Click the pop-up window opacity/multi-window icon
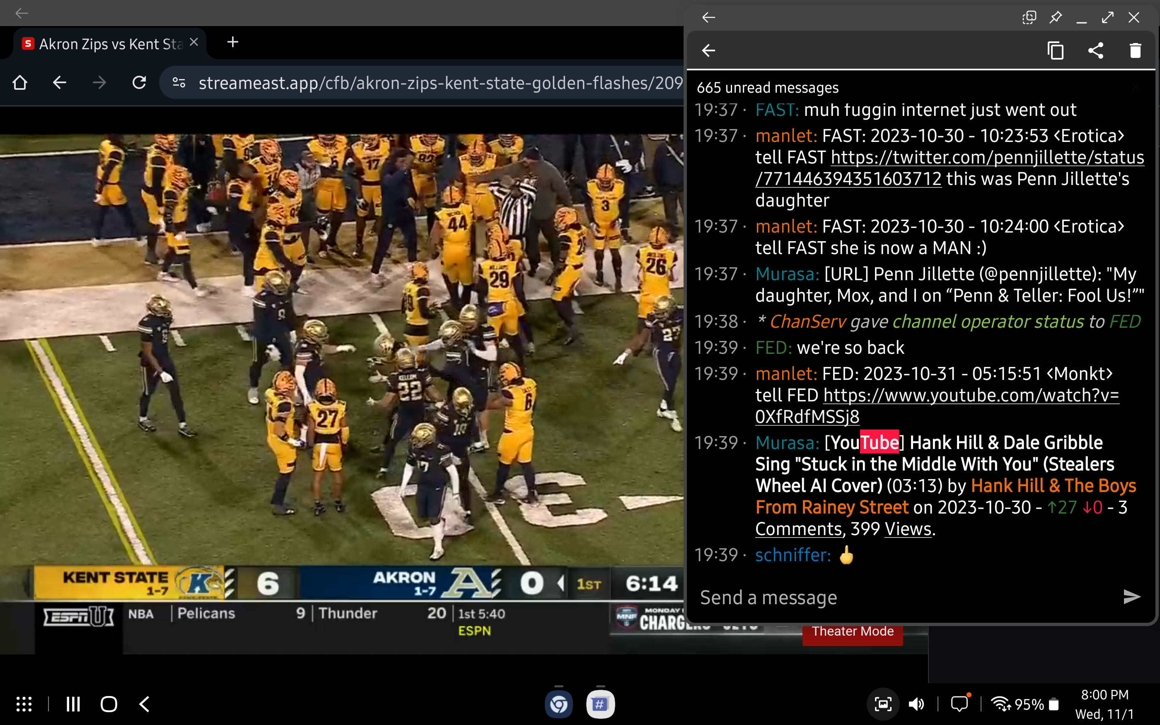1160x725 pixels. 1029,18
